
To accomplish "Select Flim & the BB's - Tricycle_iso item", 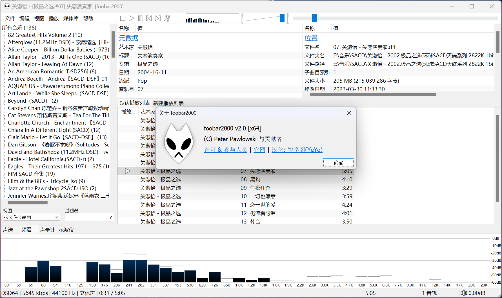I will coord(46,181).
